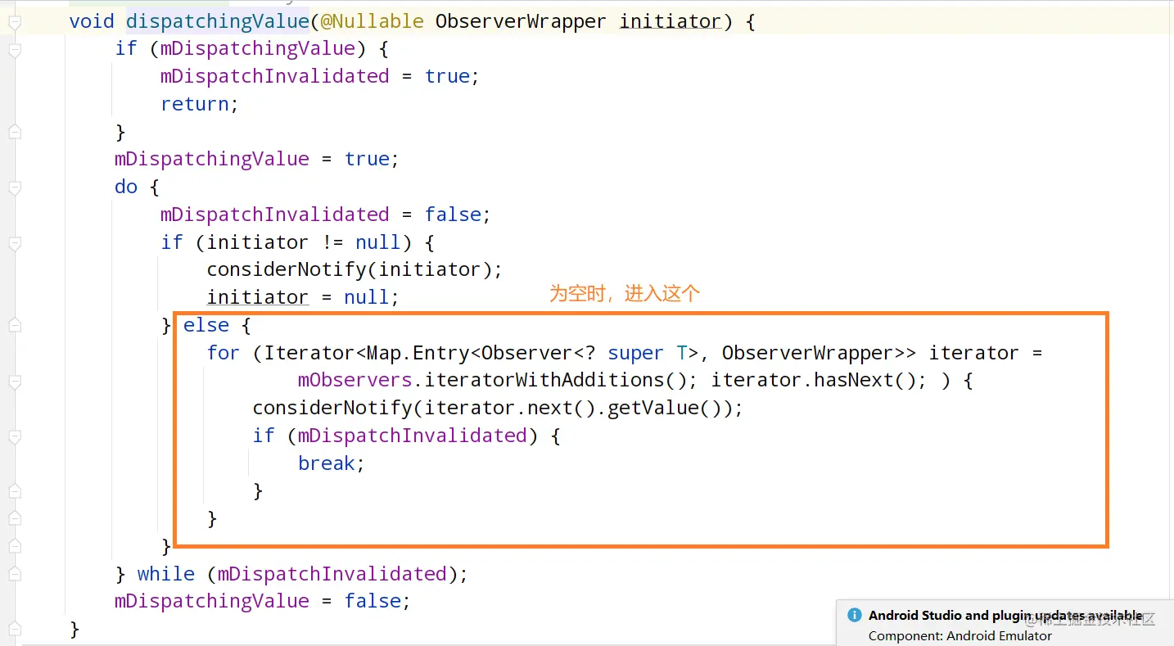
Task: Click the iteratorWithAdditions() method call
Action: (x=562, y=381)
